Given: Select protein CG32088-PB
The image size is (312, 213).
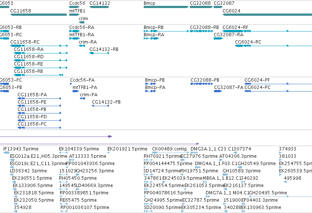Looking at the screenshot, I should click(x=202, y=84).
